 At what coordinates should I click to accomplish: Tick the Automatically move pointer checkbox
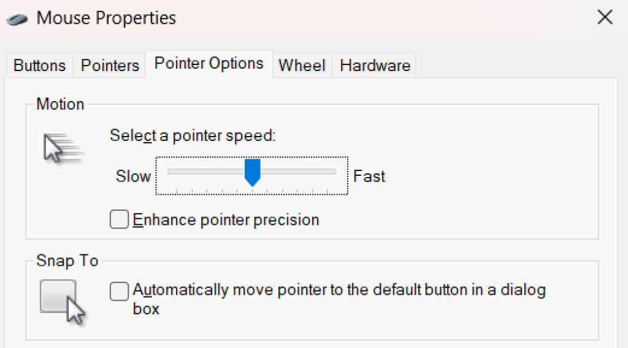[119, 291]
